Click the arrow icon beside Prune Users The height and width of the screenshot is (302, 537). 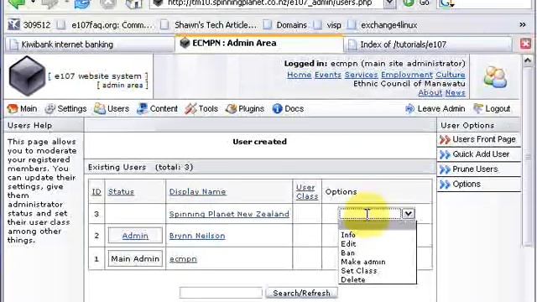(445, 169)
